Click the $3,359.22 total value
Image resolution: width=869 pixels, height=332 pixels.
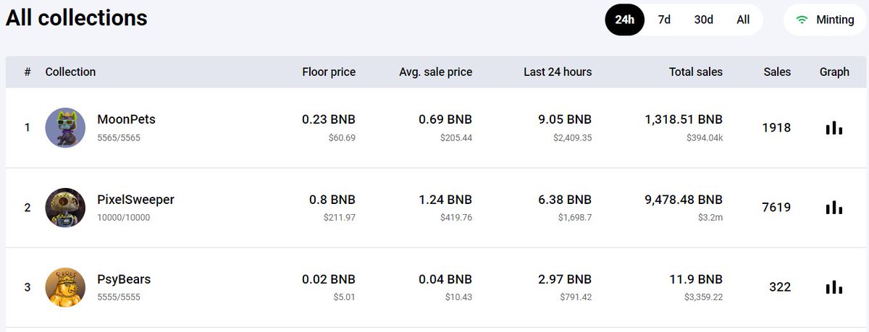coord(703,297)
